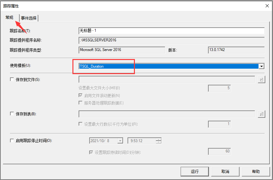
Task: Click the 跟踪名称 text field
Action: pos(171,31)
